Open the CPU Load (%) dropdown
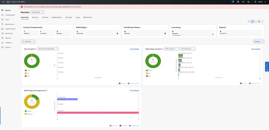 (172, 49)
